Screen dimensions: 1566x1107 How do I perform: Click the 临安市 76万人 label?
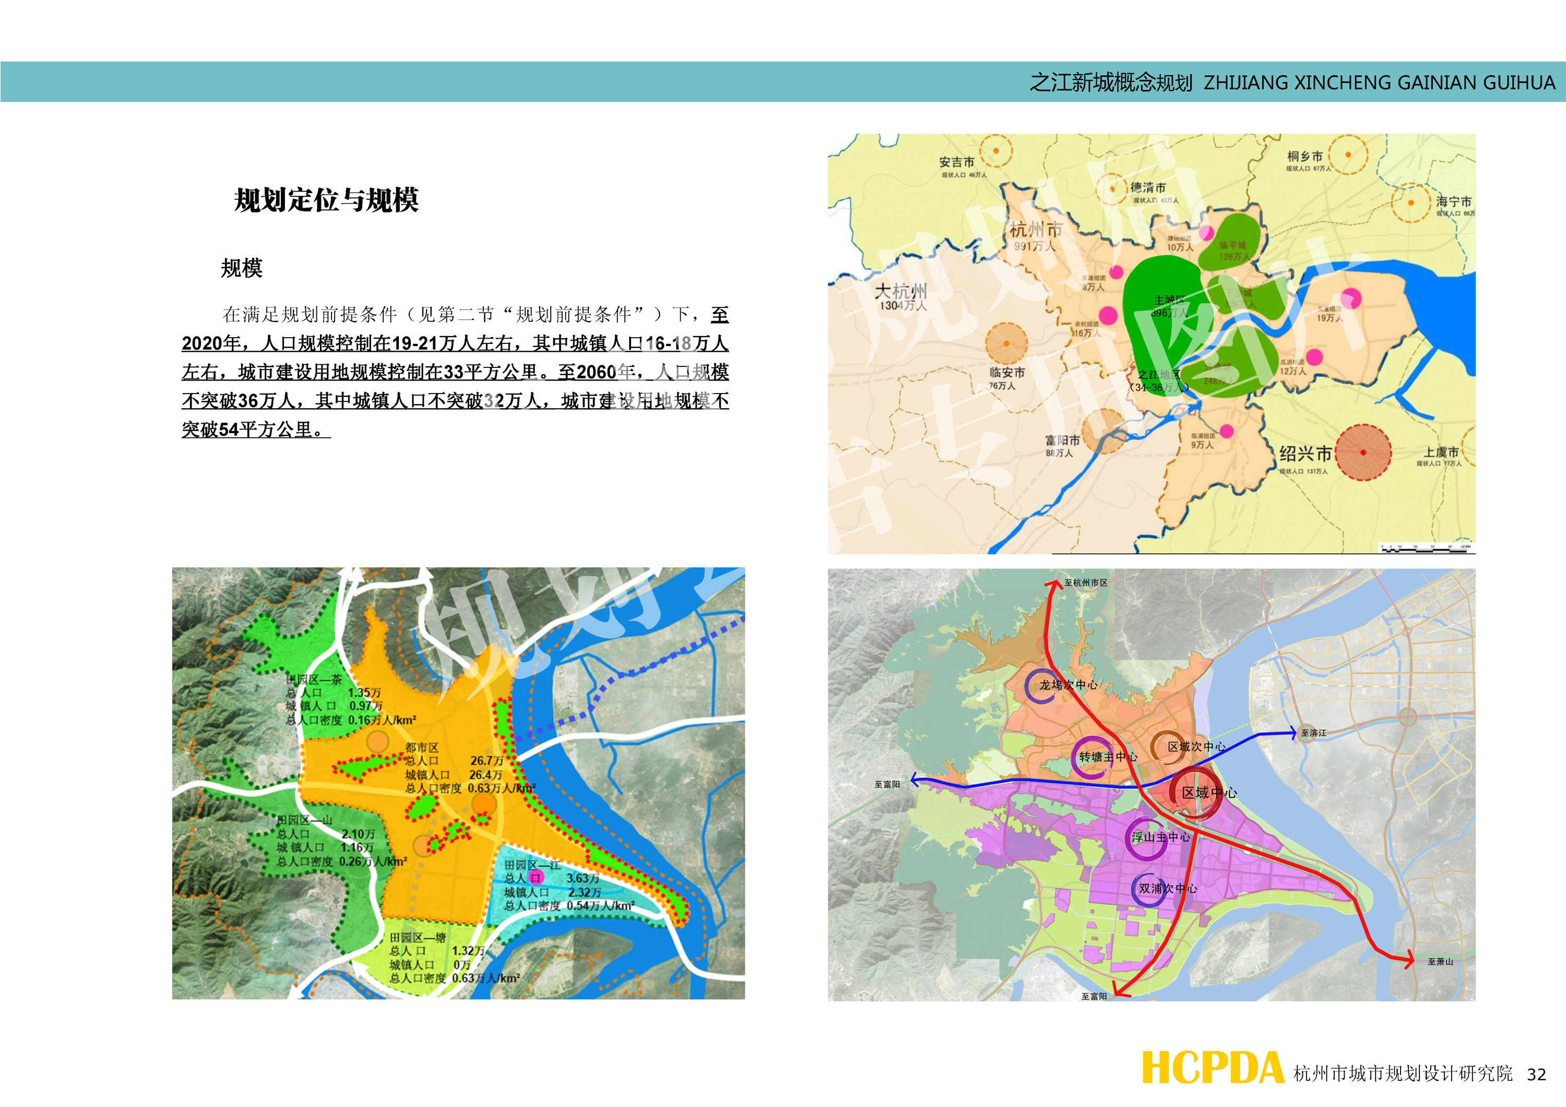click(x=1007, y=378)
